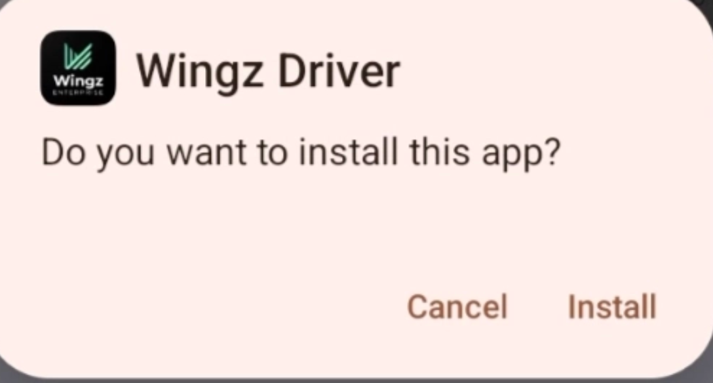Click the dark strip beneath the dialog
Screen dimensions: 713x383
coord(356,381)
